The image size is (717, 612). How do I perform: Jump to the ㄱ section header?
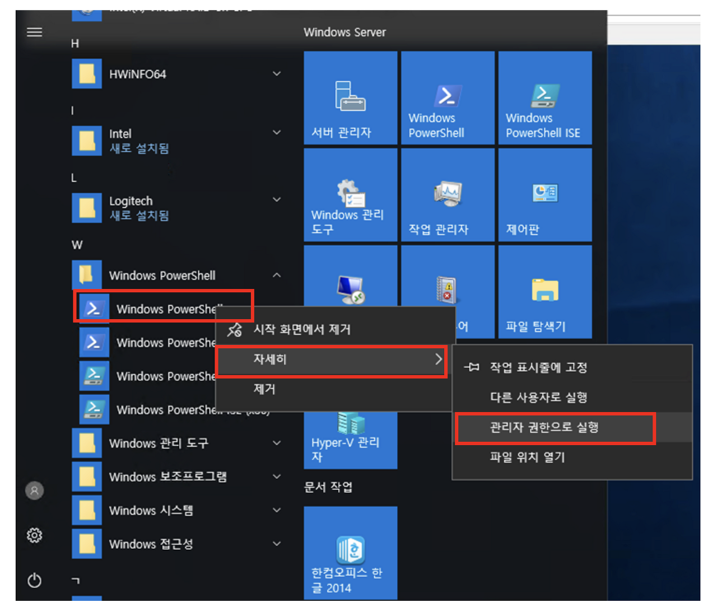pyautogui.click(x=76, y=581)
